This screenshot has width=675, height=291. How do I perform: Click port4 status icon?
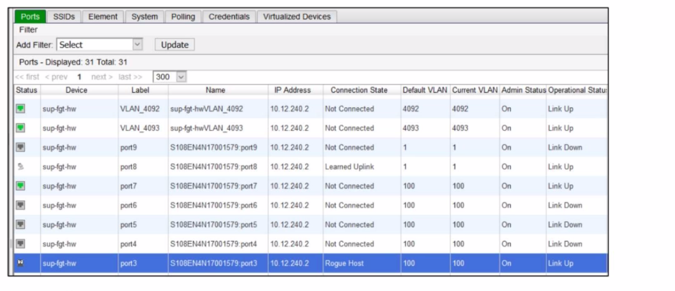[20, 244]
